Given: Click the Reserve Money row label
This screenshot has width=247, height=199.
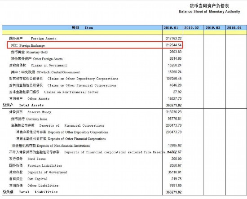Looking at the screenshot, I should 30,112.
